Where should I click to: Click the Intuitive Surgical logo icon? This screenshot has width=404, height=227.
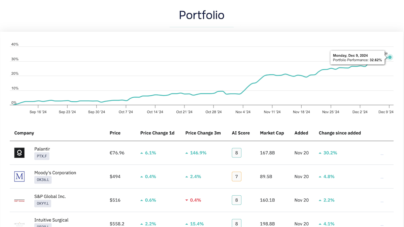(x=20, y=224)
